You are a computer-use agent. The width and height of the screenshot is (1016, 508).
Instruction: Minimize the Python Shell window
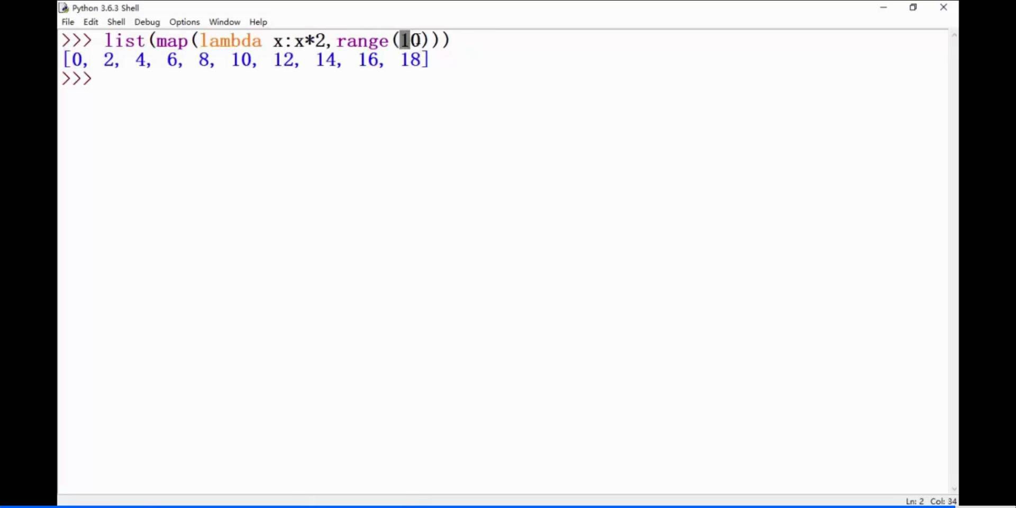click(883, 7)
